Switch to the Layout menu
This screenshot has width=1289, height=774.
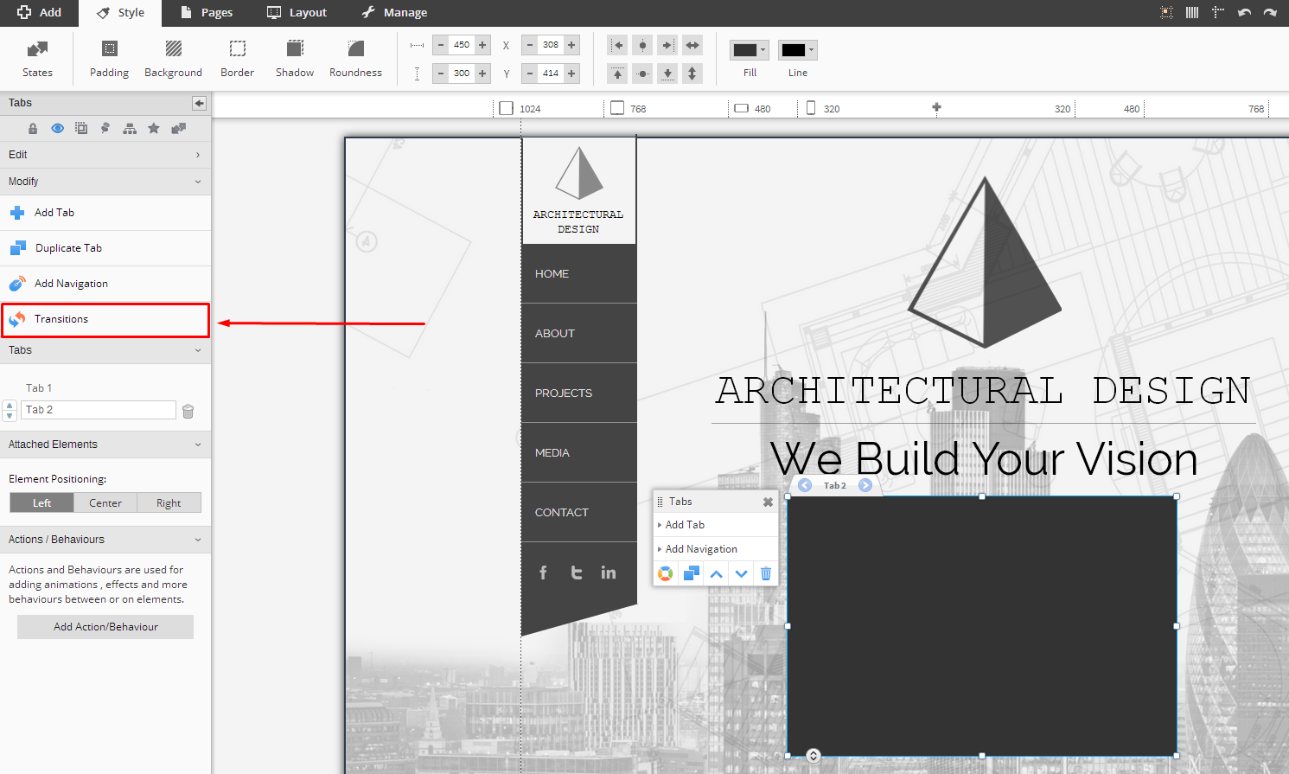pyautogui.click(x=297, y=12)
